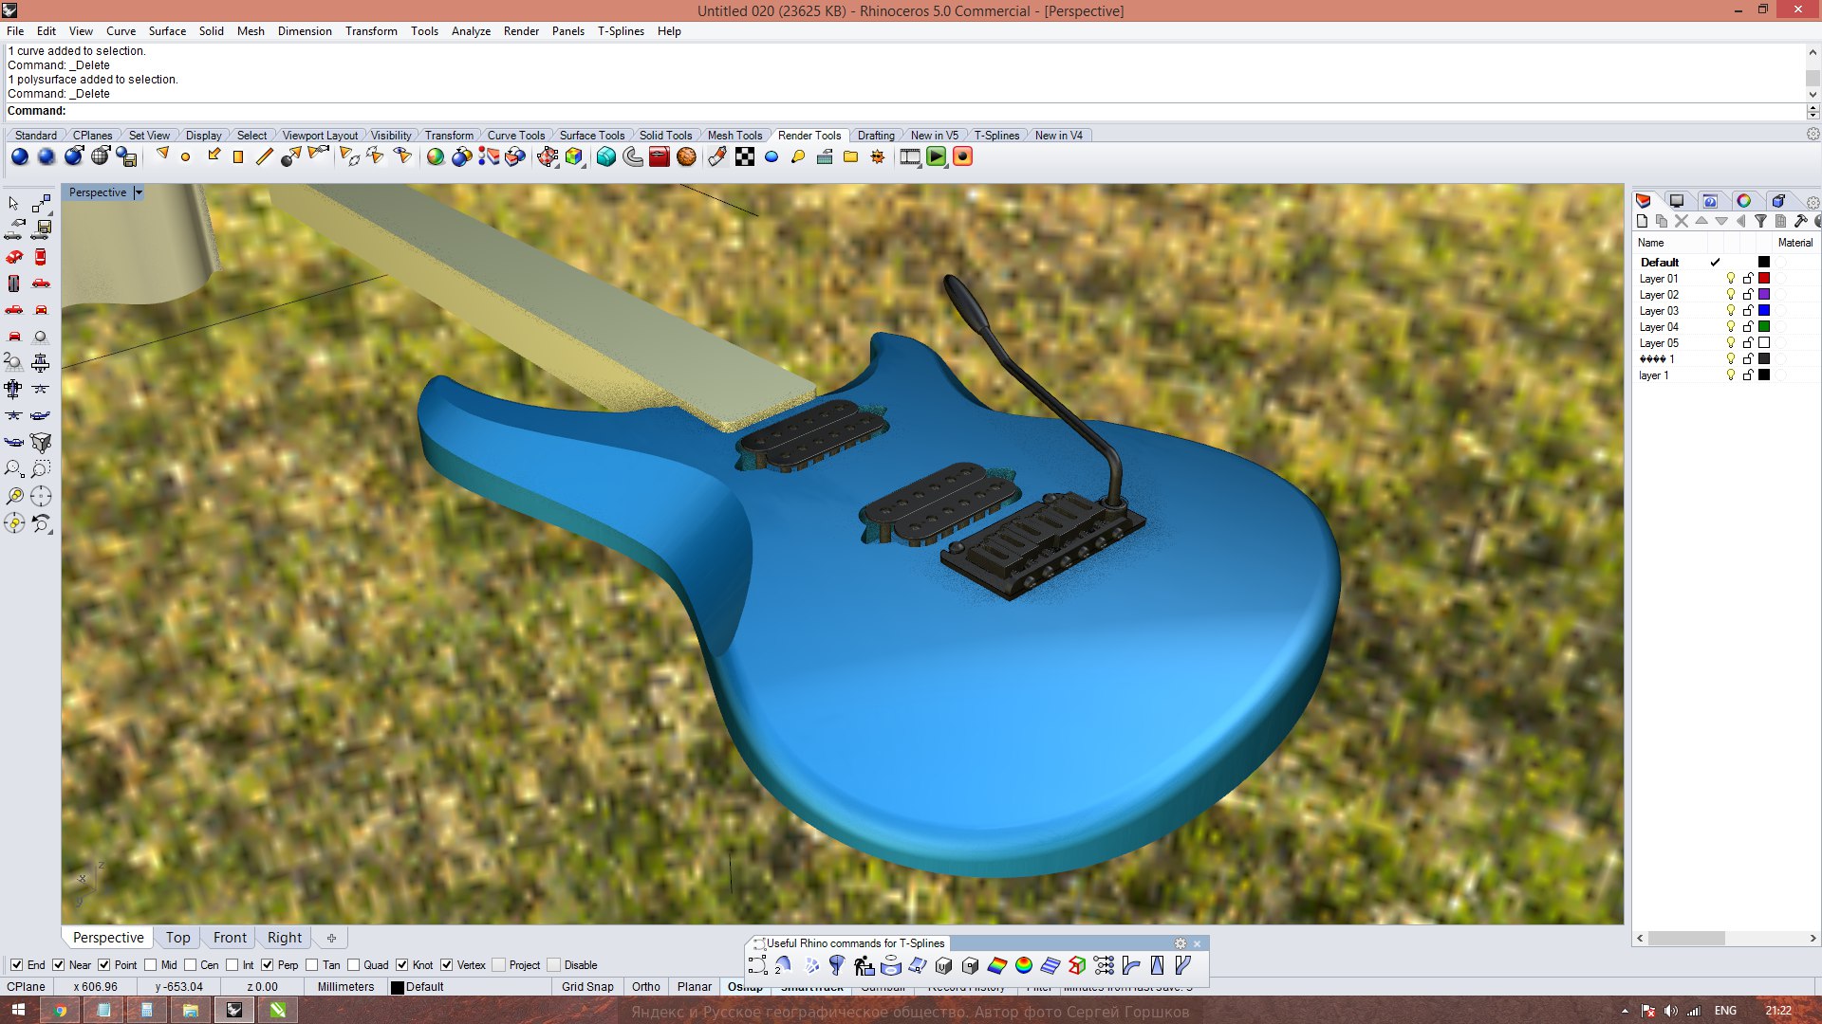The height and width of the screenshot is (1024, 1822).
Task: Click the color wheel panel tab
Action: click(x=1744, y=201)
